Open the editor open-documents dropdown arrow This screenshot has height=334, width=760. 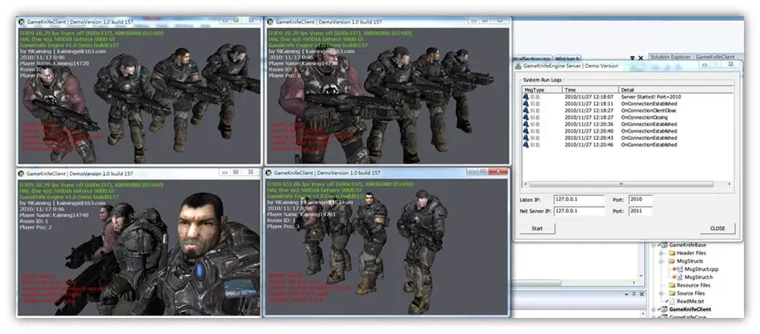click(633, 58)
